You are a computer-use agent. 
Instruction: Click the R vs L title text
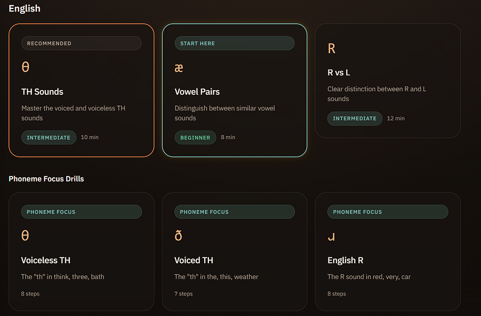pyautogui.click(x=339, y=73)
